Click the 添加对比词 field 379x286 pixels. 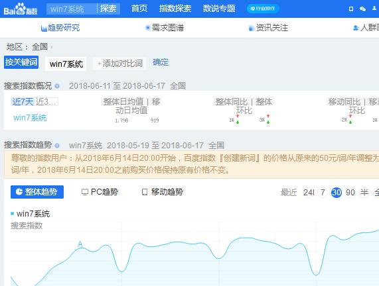tap(119, 64)
